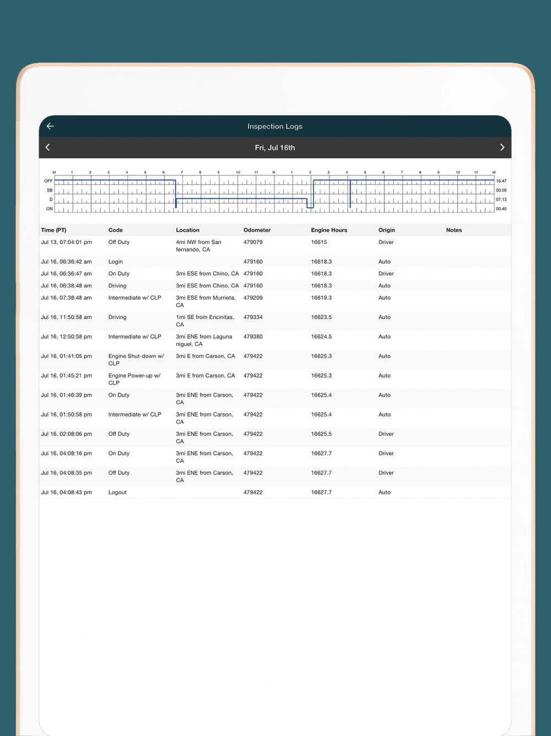Select the Jul 13, 07:04:01 pm entry
The height and width of the screenshot is (736, 551).
(x=275, y=246)
